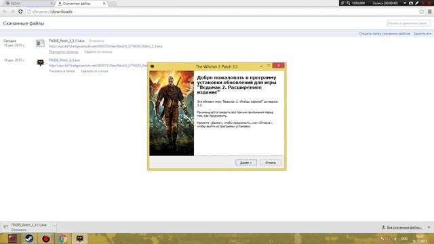Open Steam from the taskbar
Viewport: 434px width, 244px height.
(29, 239)
